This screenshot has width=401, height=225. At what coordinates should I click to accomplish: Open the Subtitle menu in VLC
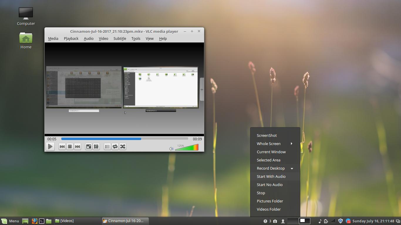click(x=119, y=38)
